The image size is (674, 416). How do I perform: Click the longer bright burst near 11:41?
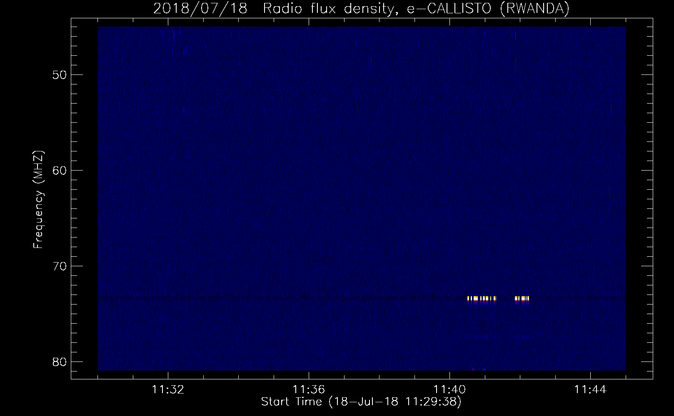pyautogui.click(x=482, y=300)
